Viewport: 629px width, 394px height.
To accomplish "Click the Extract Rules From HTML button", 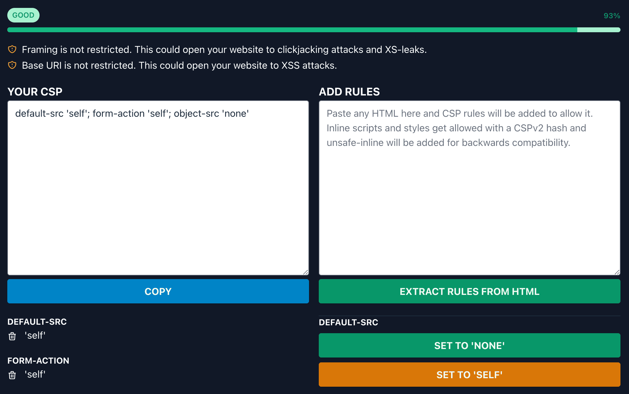I will click(469, 291).
